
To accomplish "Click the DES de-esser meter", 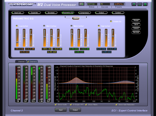I will [33, 84].
